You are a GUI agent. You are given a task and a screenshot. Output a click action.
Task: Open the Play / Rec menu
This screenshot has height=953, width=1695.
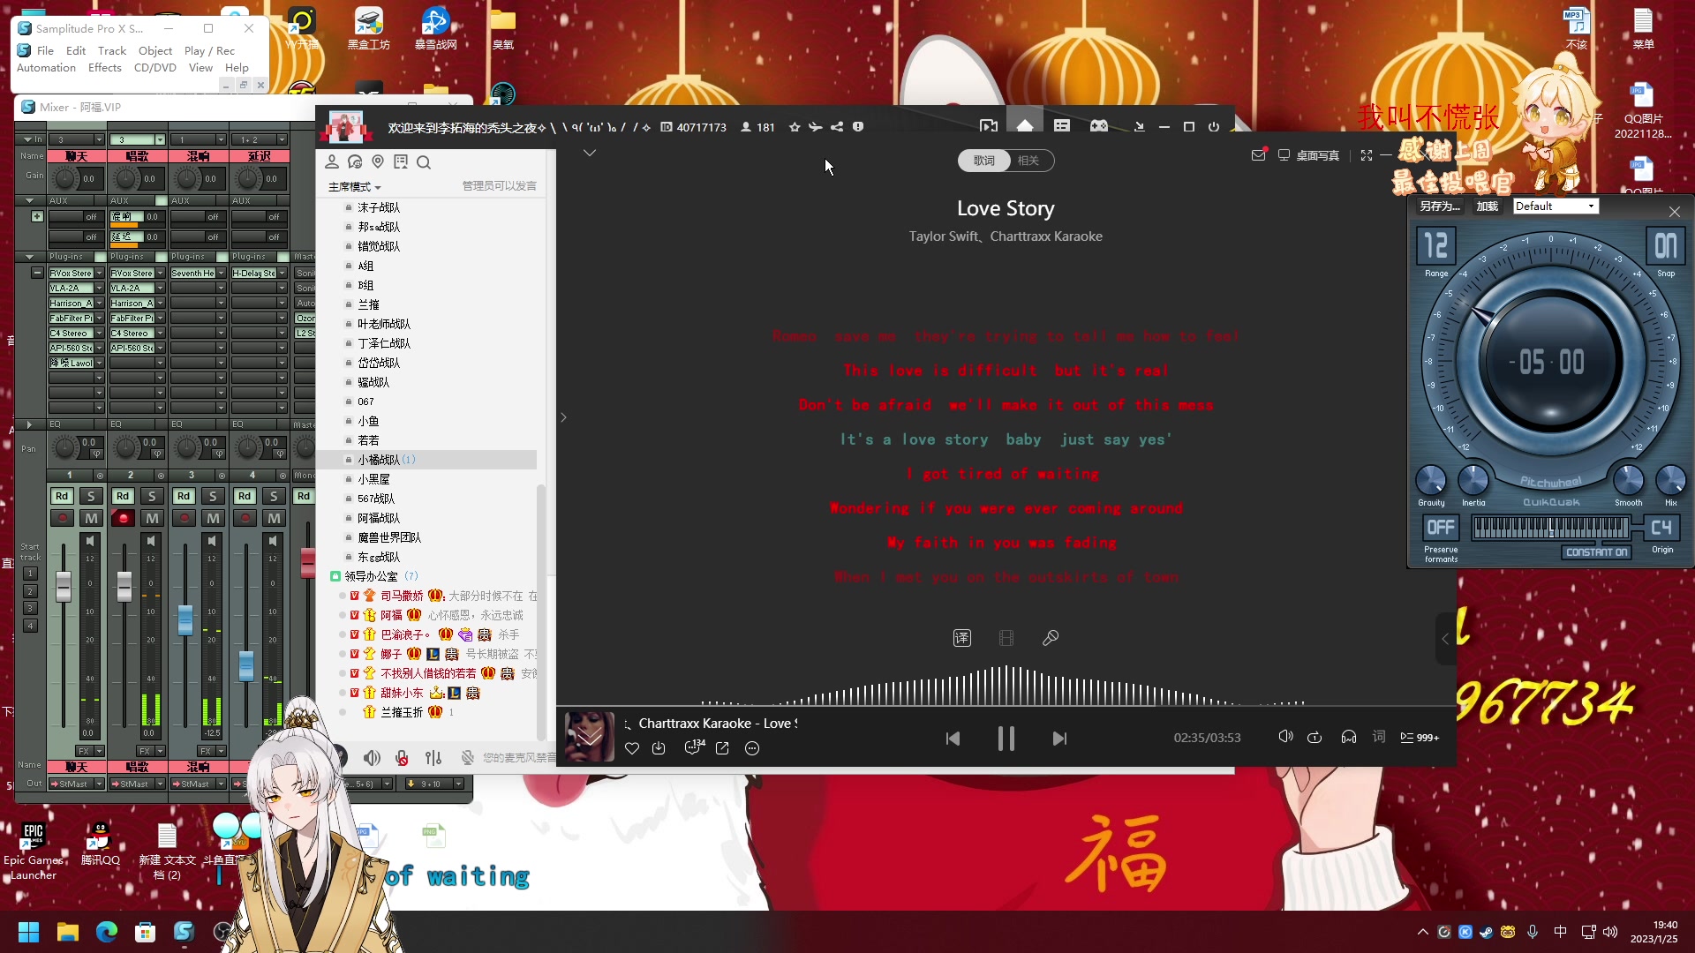[x=209, y=51]
